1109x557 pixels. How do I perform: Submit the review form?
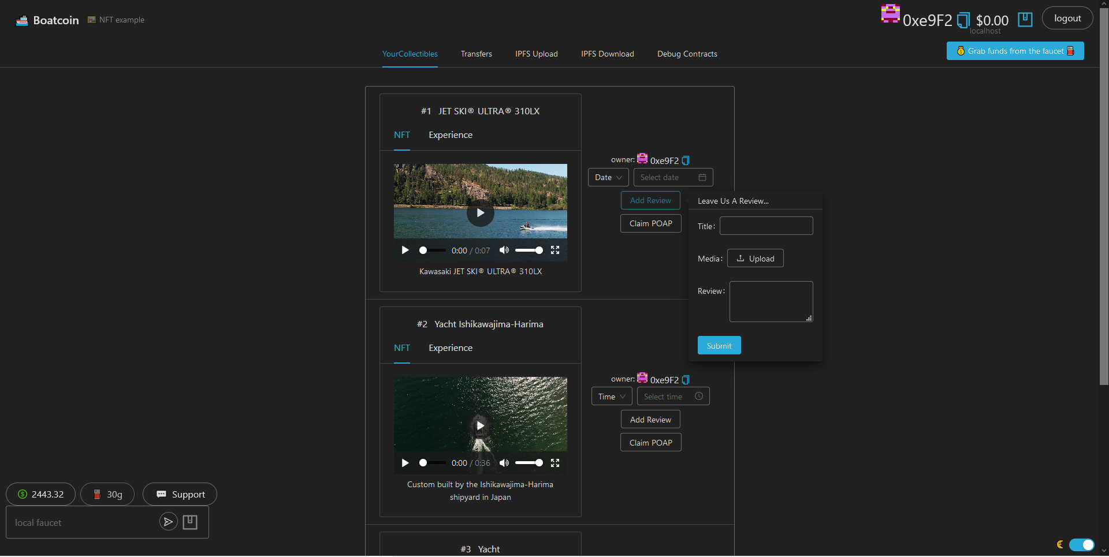point(719,345)
